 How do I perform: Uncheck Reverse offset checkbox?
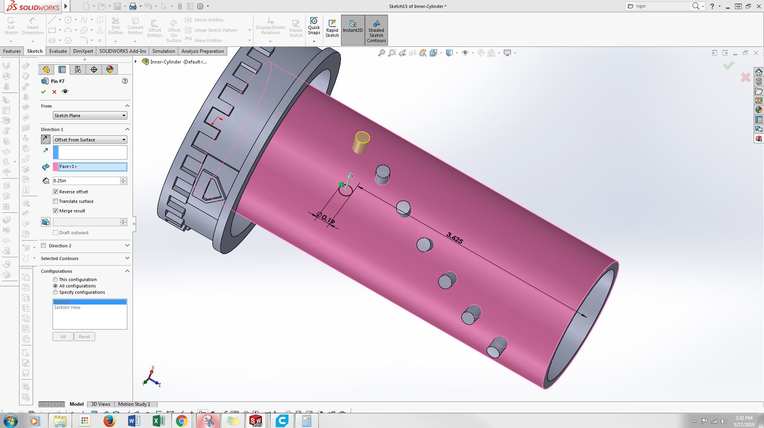click(x=56, y=191)
